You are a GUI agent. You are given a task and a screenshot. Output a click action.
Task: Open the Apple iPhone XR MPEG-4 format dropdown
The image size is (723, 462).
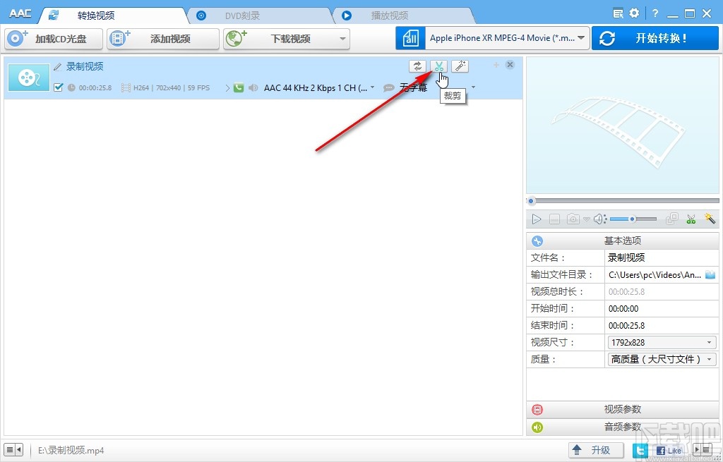pyautogui.click(x=506, y=37)
